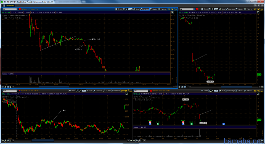Click the blue question-mark event marker on the daily chart
This screenshot has height=144, width=265.
click(x=223, y=124)
